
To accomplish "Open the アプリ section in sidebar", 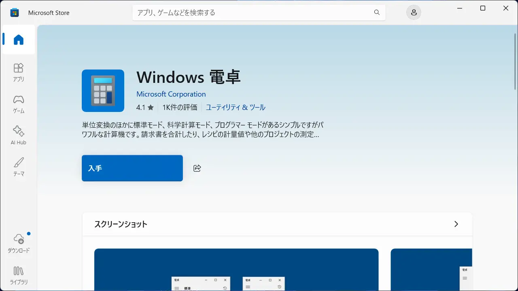I will pyautogui.click(x=19, y=73).
